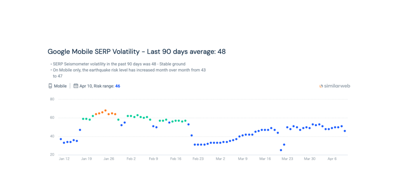This screenshot has height=181, width=398.
Task: Click the lowest blue point near Mar 23
Action: click(x=281, y=150)
